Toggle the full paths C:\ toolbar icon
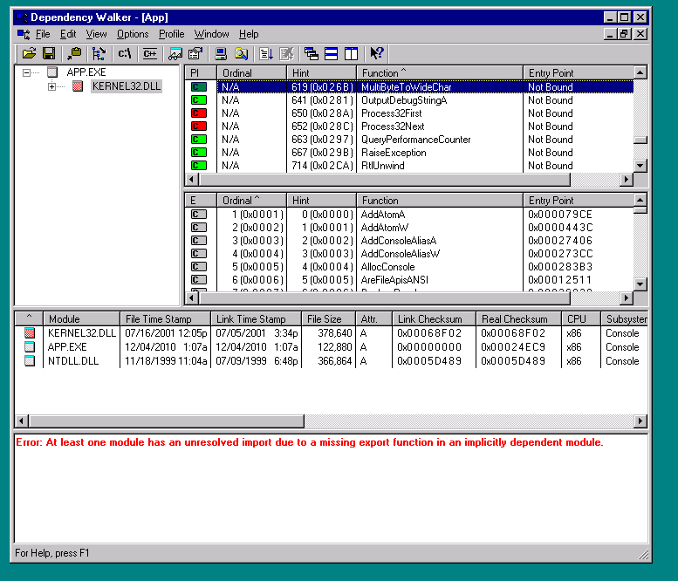This screenshot has height=581, width=678. pos(124,54)
